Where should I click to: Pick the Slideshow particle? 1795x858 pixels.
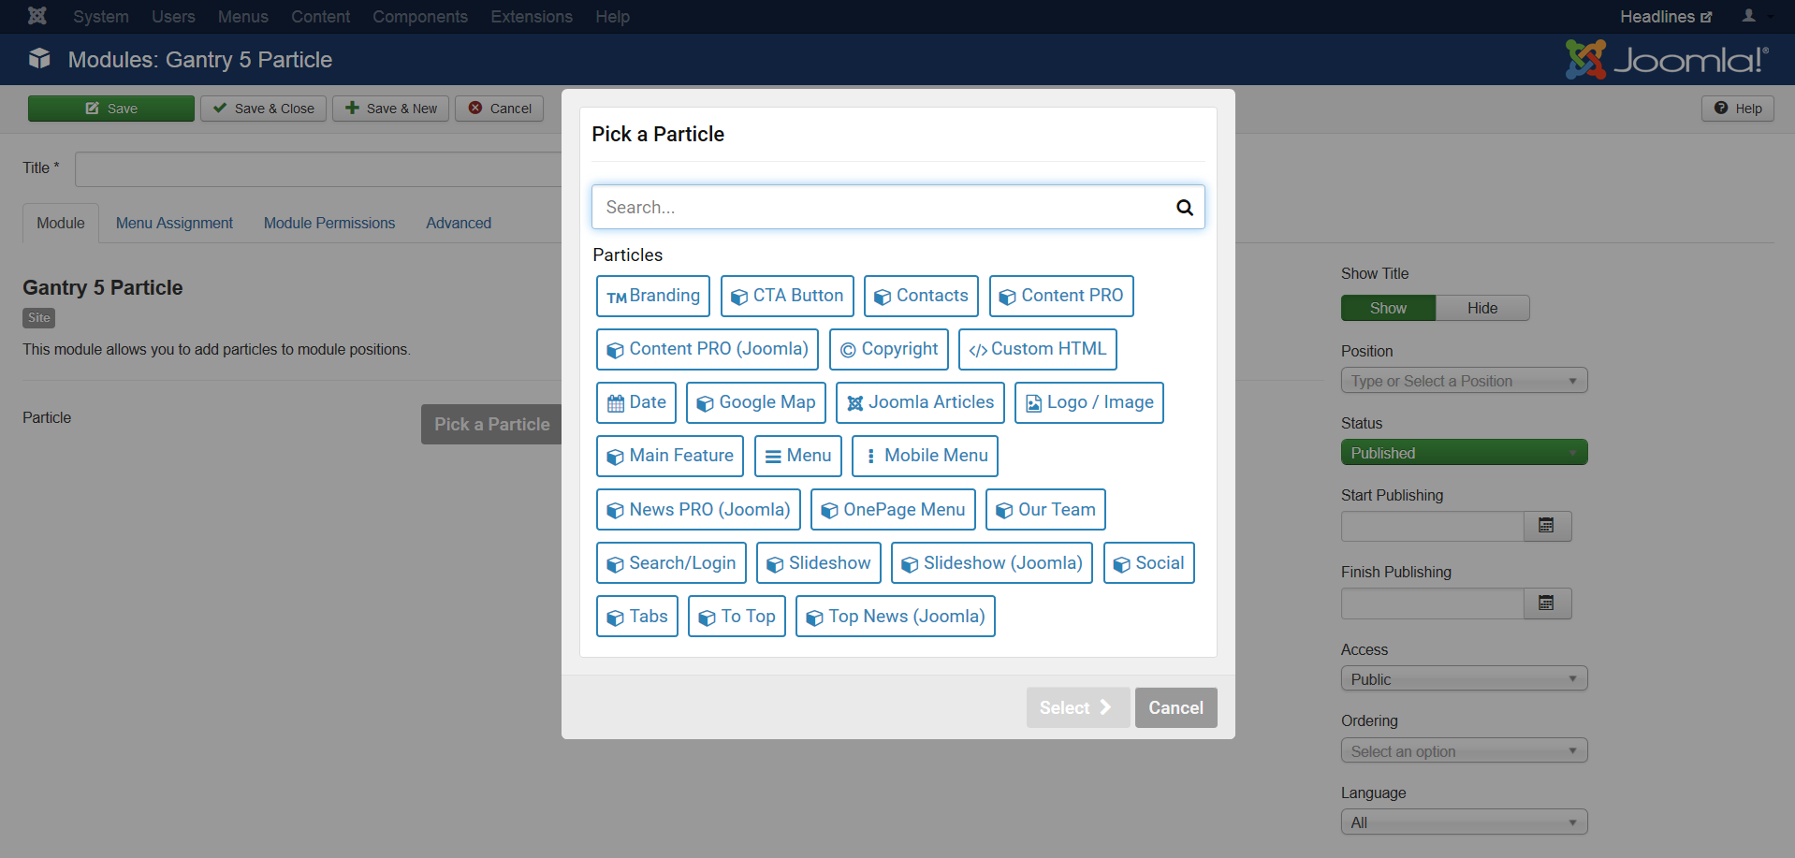[x=819, y=562]
